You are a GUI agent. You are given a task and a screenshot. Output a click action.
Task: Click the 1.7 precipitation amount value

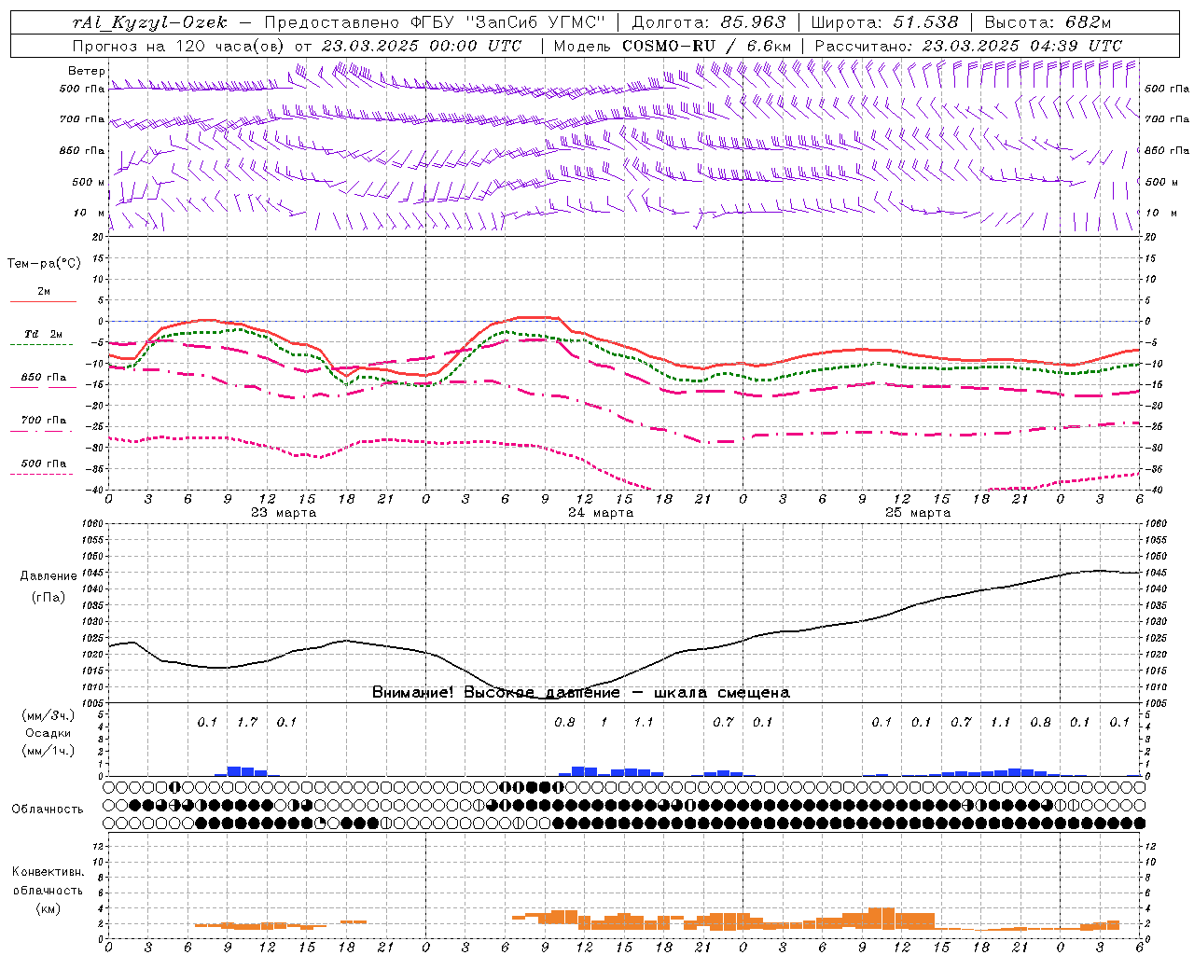(x=247, y=722)
